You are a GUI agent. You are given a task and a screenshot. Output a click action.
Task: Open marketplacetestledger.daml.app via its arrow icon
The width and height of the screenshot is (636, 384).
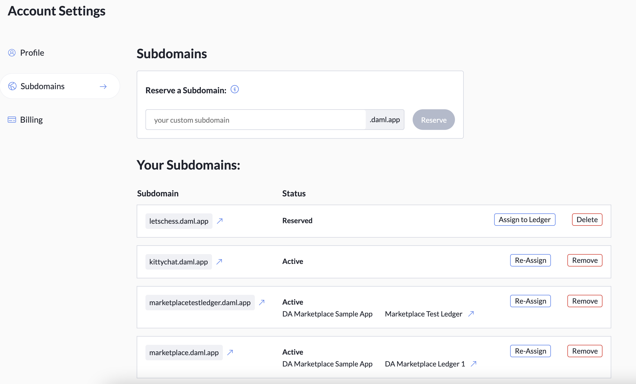(x=262, y=302)
